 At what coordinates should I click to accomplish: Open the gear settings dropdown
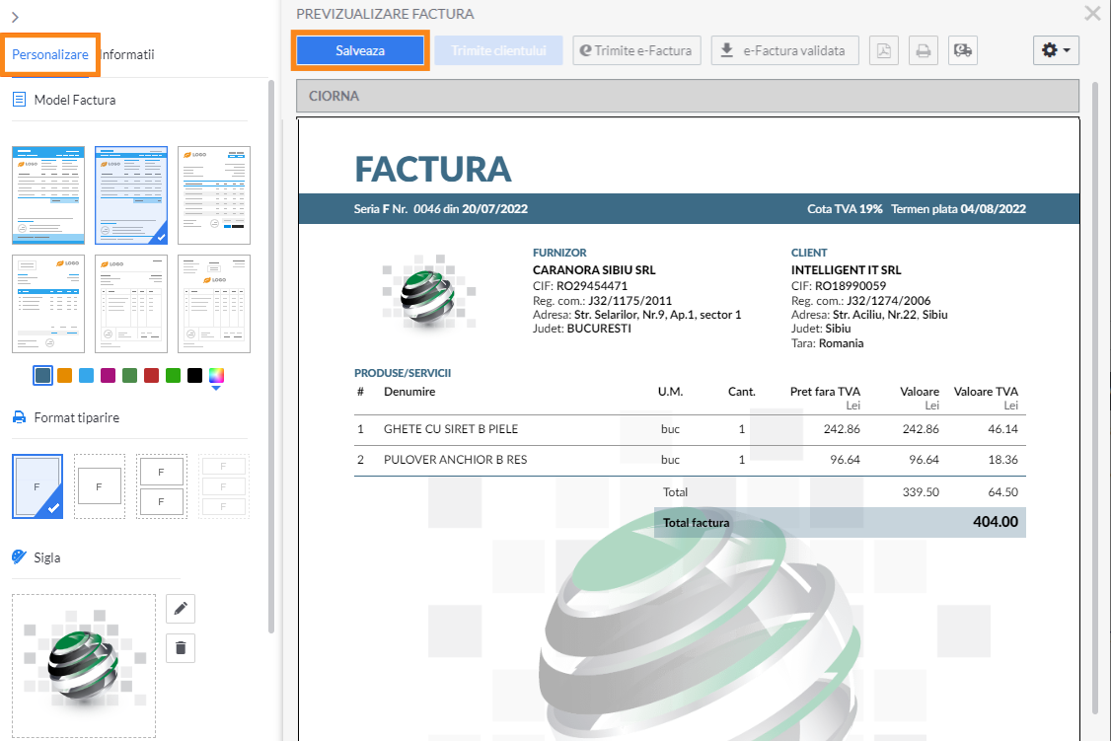(x=1056, y=50)
